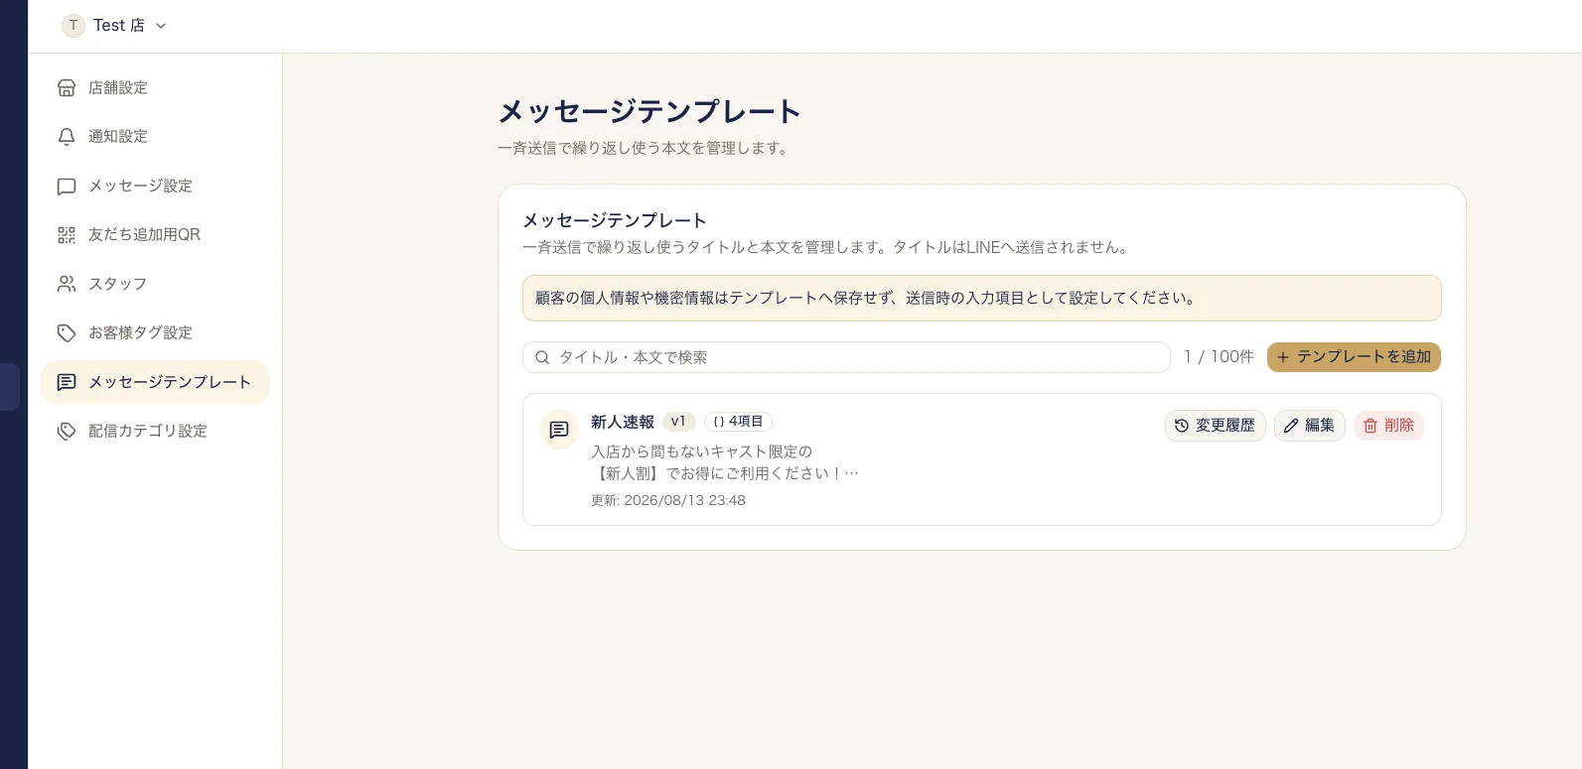1582x769 pixels.
Task: Click the yellow 顧客の個人情報や機密情報 warning banner
Action: point(981,298)
